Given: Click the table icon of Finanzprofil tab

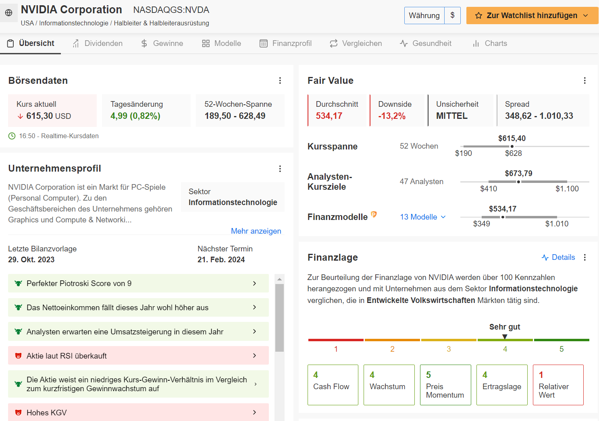Looking at the screenshot, I should point(264,44).
